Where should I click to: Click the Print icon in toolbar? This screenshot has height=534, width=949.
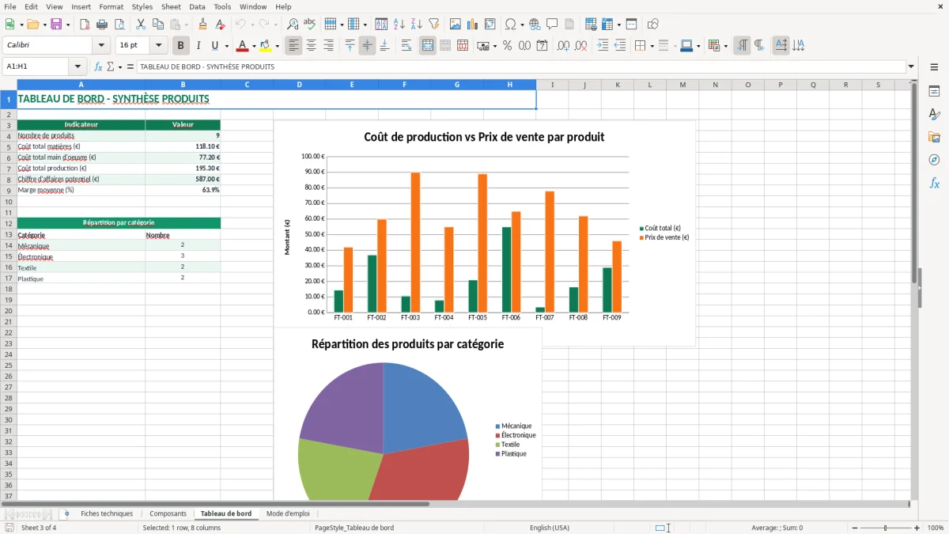click(x=102, y=25)
